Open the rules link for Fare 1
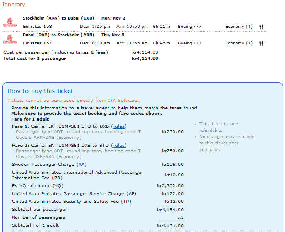Viewport: 285px width, 232px height. click(x=119, y=126)
